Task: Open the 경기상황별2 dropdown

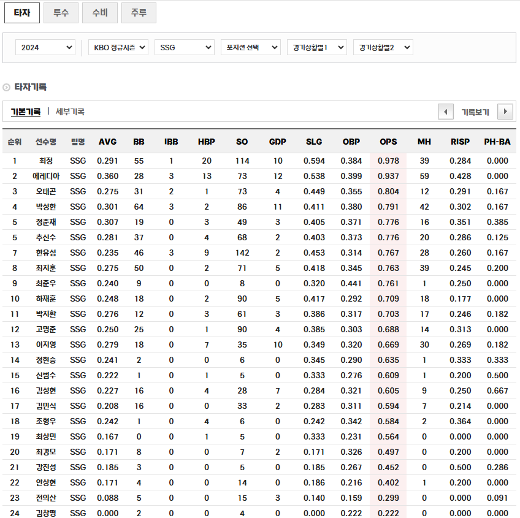Action: (383, 47)
